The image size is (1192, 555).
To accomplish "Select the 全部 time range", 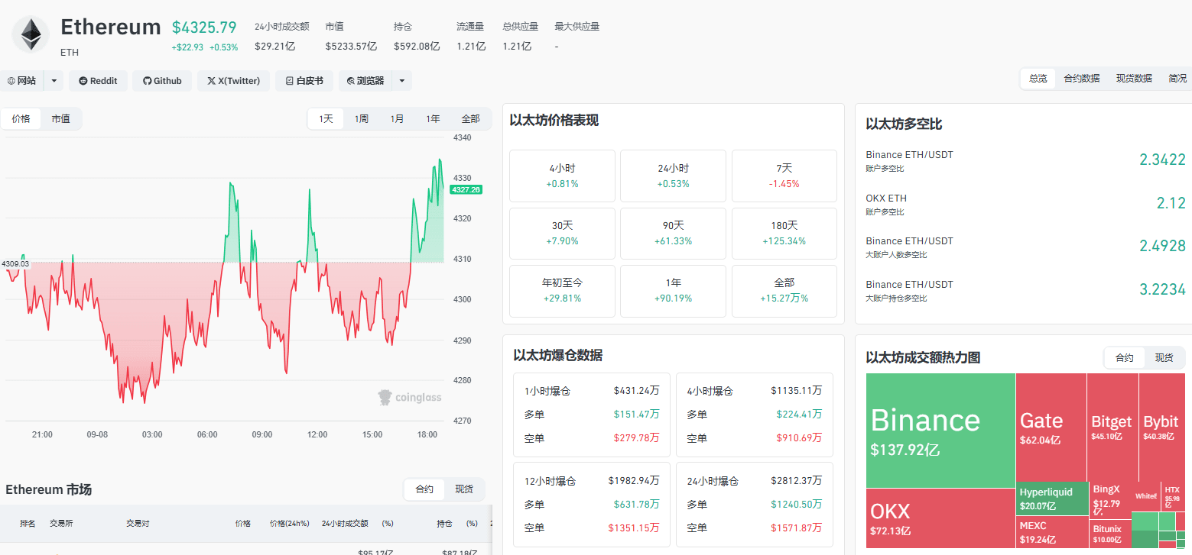I will point(470,118).
